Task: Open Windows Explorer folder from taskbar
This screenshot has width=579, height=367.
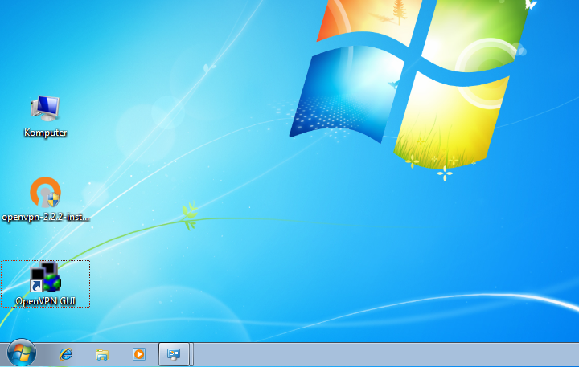Action: (x=102, y=354)
